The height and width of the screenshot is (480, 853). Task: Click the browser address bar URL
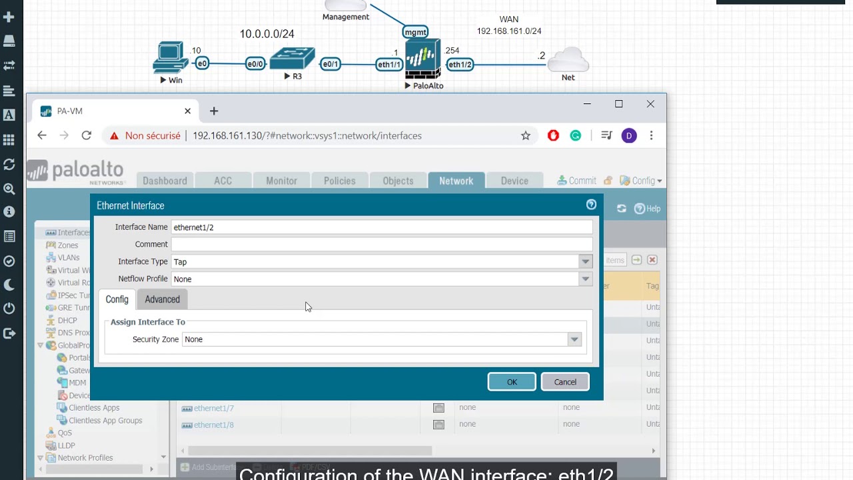[x=307, y=135]
